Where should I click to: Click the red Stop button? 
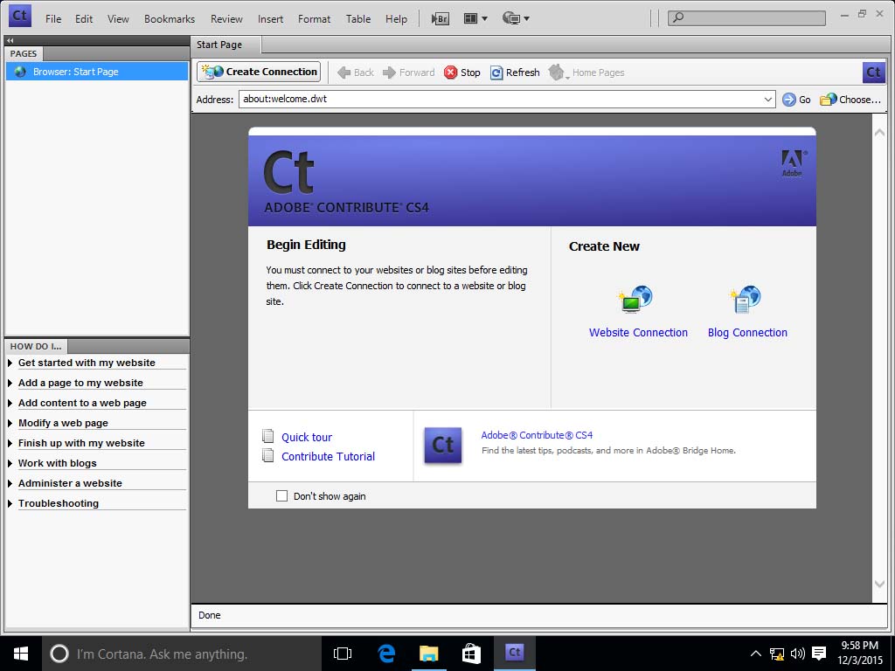click(x=462, y=73)
